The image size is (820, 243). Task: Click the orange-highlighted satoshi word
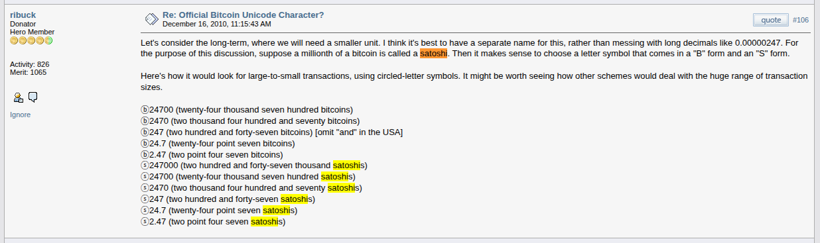tap(434, 53)
